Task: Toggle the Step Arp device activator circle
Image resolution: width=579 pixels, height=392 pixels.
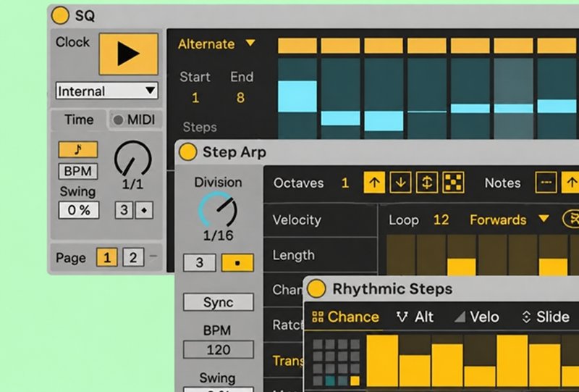Action: pos(187,152)
